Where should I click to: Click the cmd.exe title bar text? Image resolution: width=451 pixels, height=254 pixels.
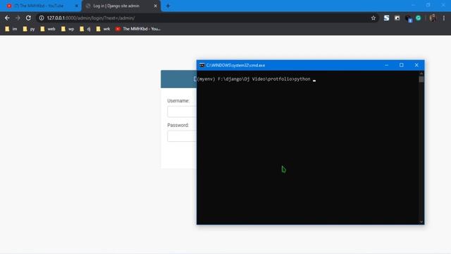[x=235, y=66]
